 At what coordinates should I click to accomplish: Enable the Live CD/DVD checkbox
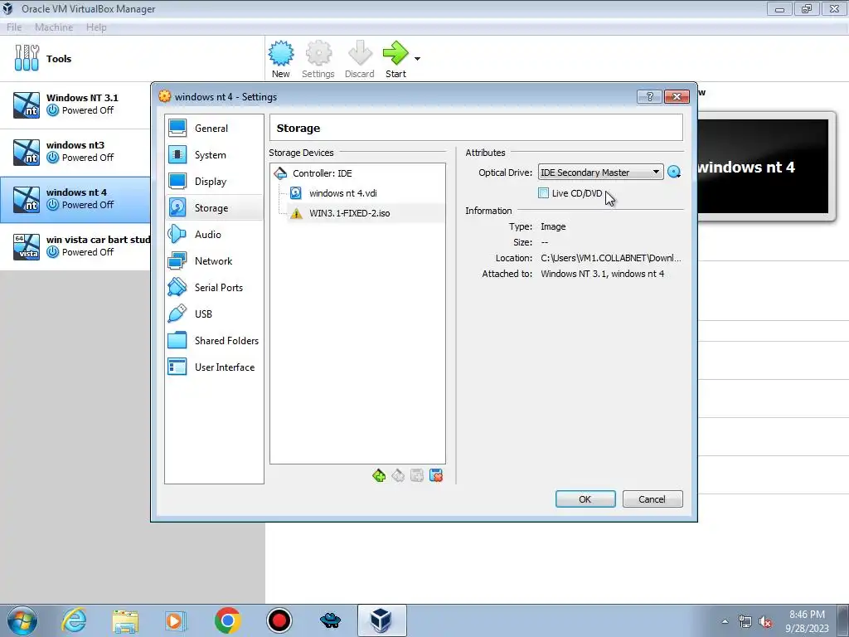click(x=544, y=192)
